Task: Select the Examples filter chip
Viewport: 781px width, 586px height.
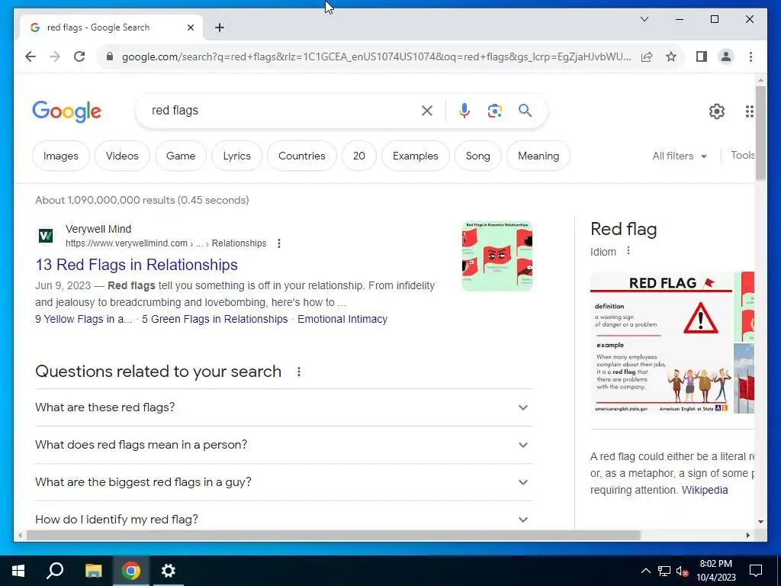Action: coord(416,156)
